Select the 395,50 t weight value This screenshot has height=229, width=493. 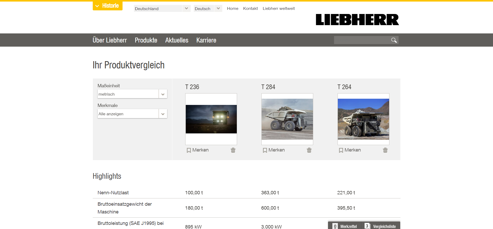pos(346,208)
